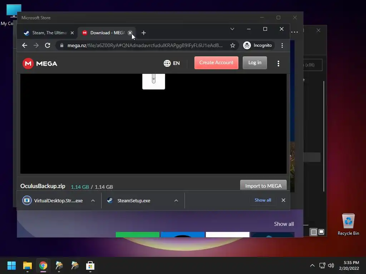366x274 pixels.
Task: Open the Recycle Bin desktop icon
Action: [x=348, y=224]
